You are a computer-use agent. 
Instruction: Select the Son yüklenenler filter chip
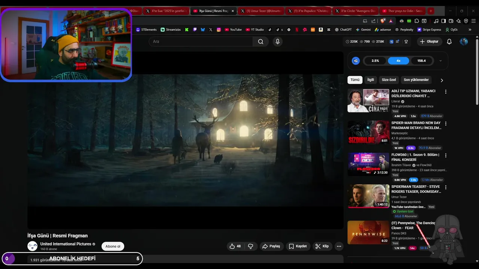416,80
